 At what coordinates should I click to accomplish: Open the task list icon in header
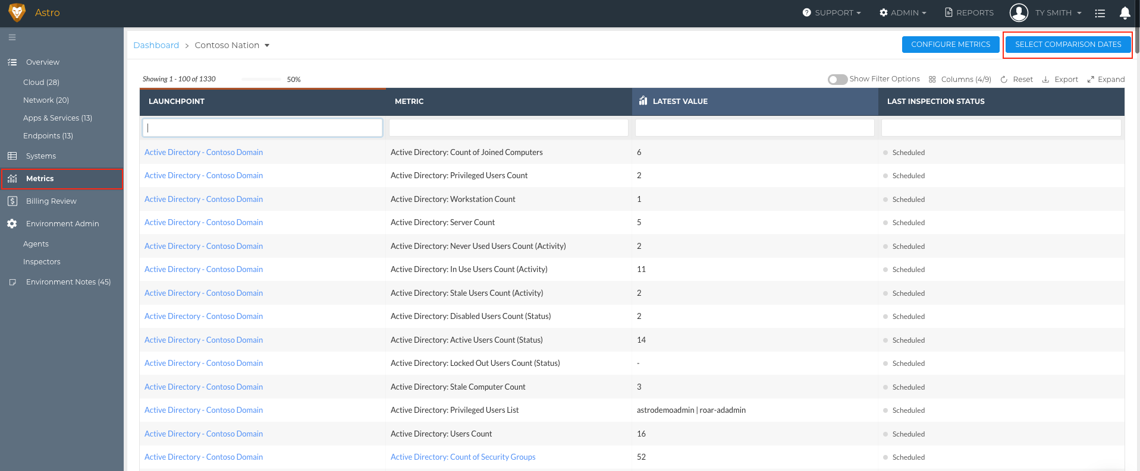1100,13
